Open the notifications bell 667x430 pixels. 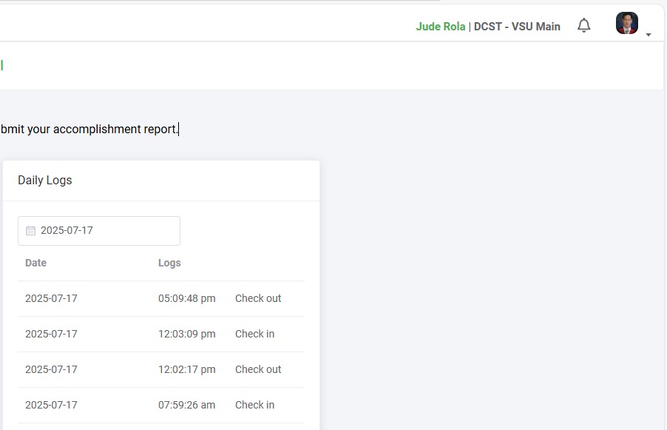pos(584,26)
